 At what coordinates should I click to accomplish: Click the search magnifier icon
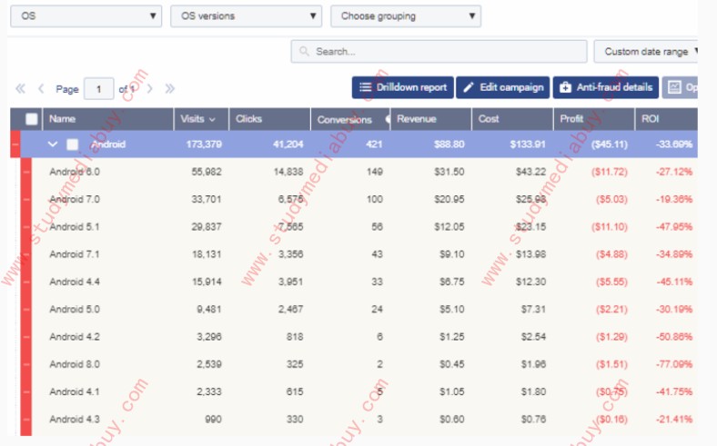(x=304, y=51)
